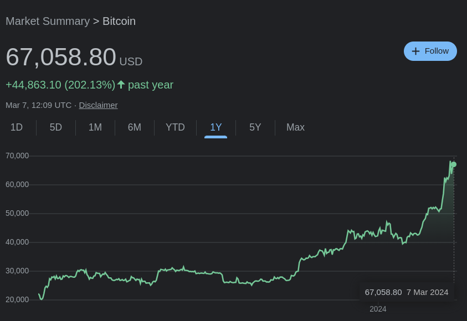The height and width of the screenshot is (321, 467).
Task: Switch to the 1D range tab
Action: [17, 127]
